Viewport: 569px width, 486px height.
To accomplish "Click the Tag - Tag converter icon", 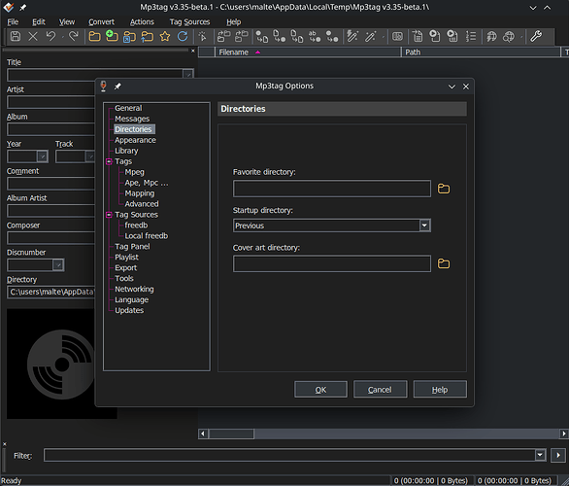I will pos(332,36).
